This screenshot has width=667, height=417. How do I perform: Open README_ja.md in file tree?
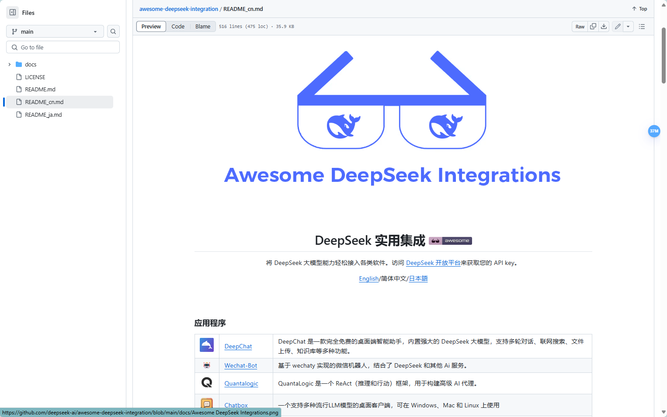click(x=43, y=115)
